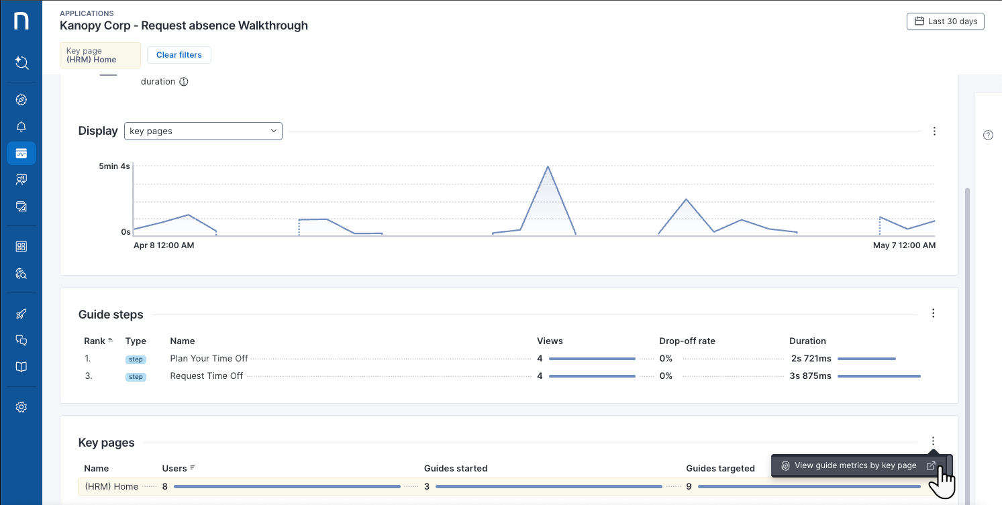The width and height of the screenshot is (1002, 505).
Task: Select 'View guide metrics by key page'
Action: click(855, 465)
